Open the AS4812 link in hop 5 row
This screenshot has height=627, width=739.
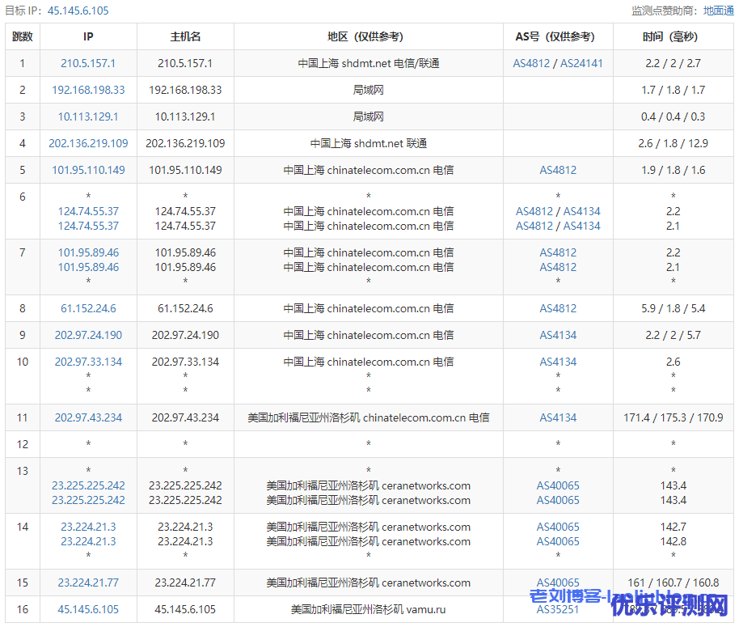558,170
